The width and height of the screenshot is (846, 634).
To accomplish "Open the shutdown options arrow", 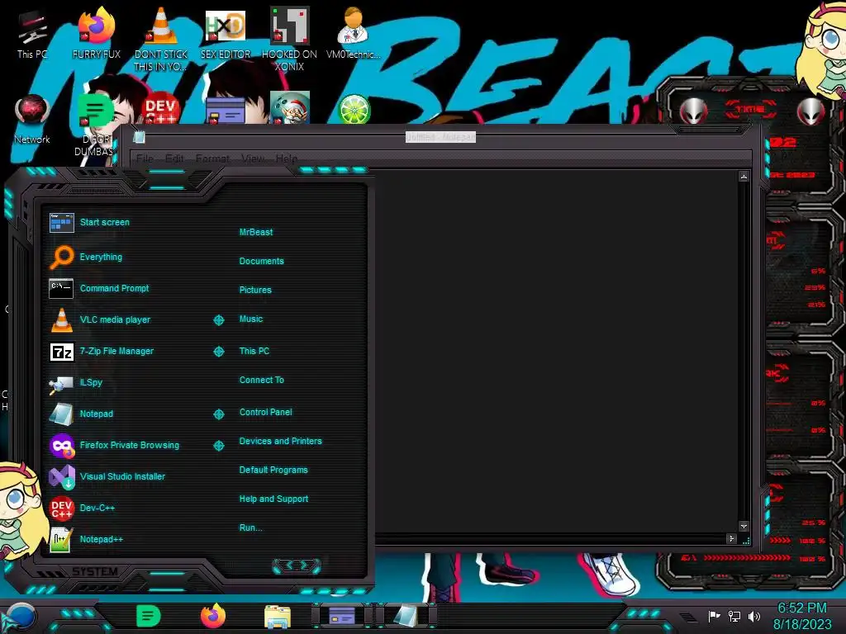I will pyautogui.click(x=304, y=565).
